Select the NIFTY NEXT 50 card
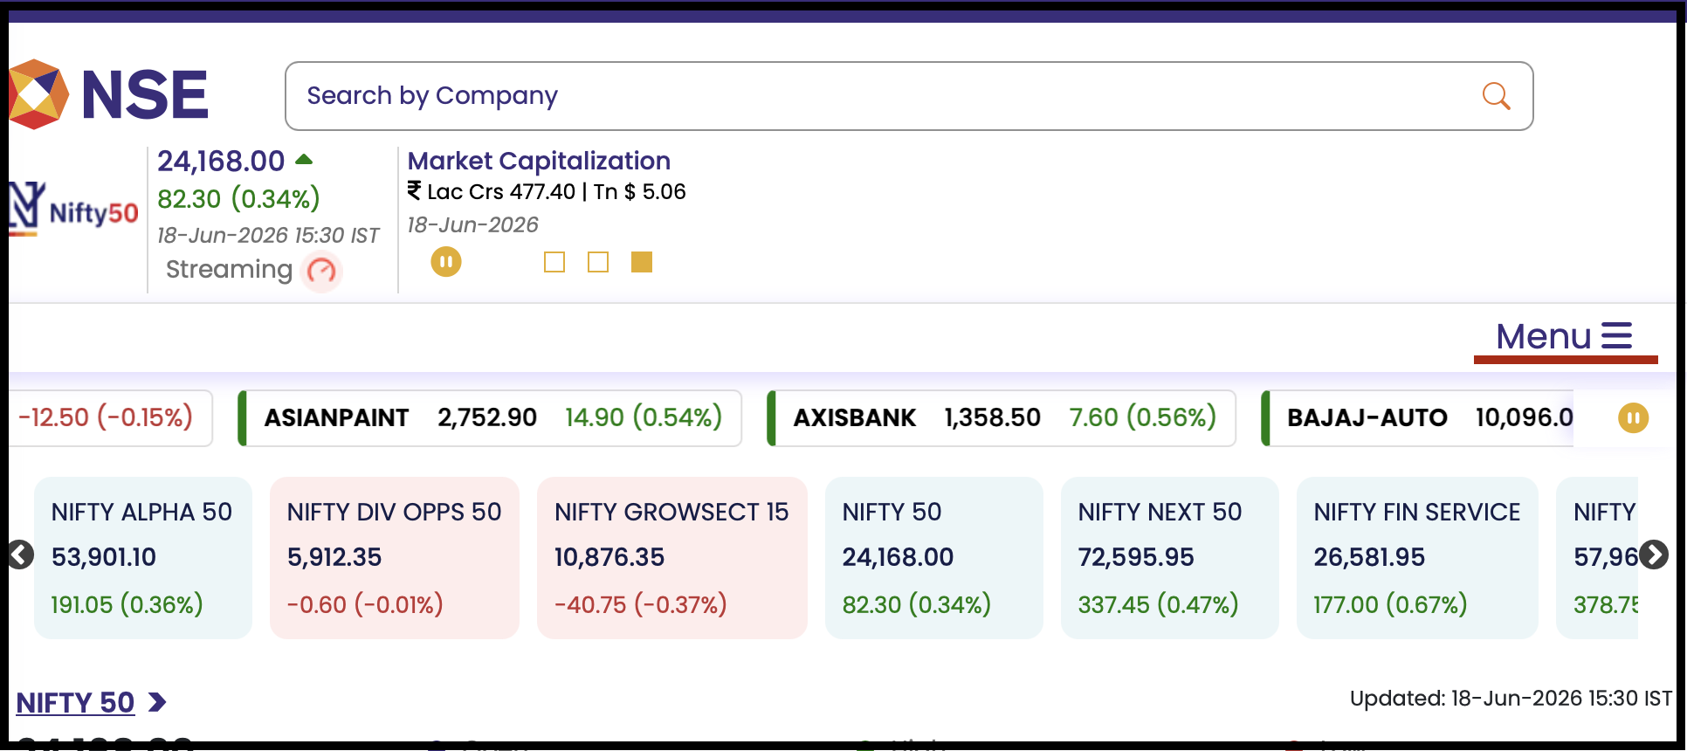1687x751 pixels. point(1170,558)
